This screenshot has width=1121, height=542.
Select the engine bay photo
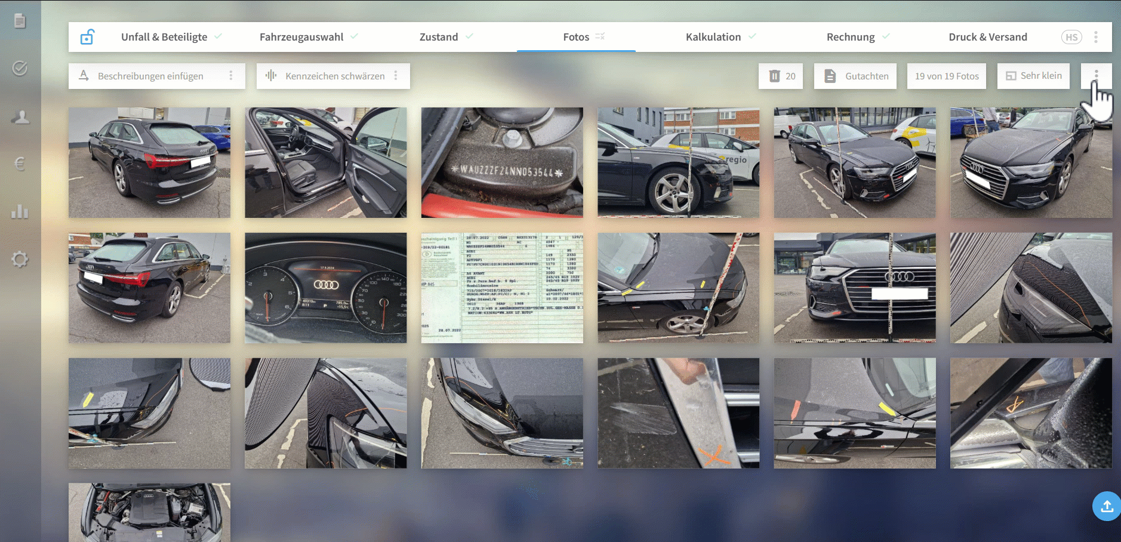click(149, 513)
